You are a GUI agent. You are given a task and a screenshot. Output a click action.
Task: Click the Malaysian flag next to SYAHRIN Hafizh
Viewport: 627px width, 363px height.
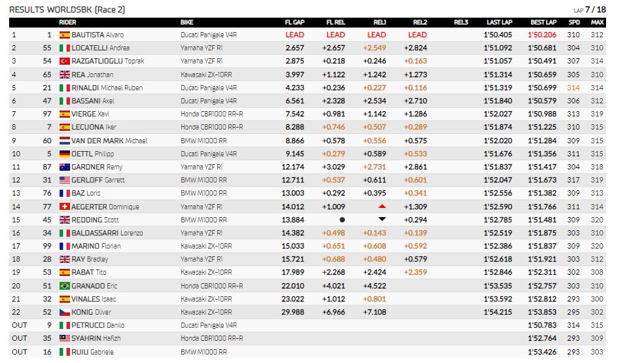[64, 338]
